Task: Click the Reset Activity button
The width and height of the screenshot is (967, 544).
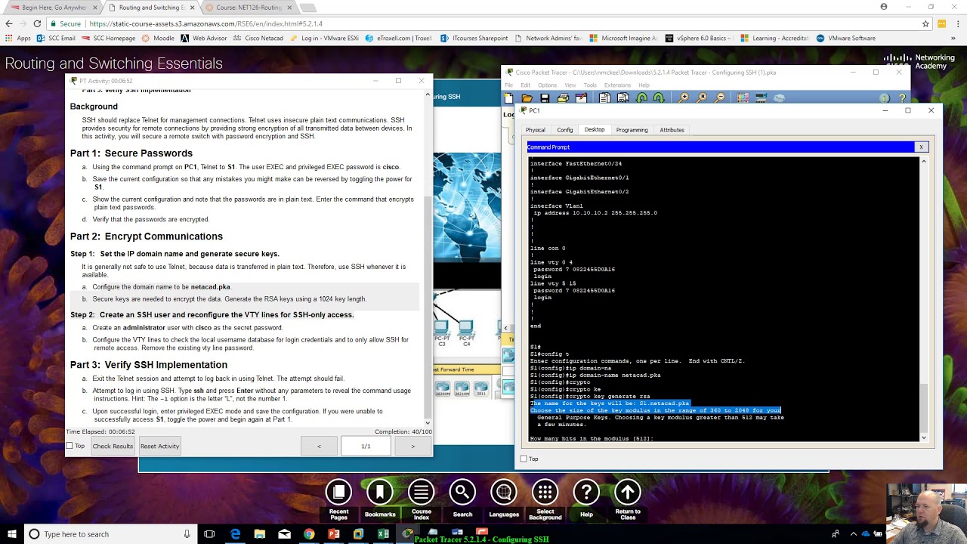Action: pos(159,446)
